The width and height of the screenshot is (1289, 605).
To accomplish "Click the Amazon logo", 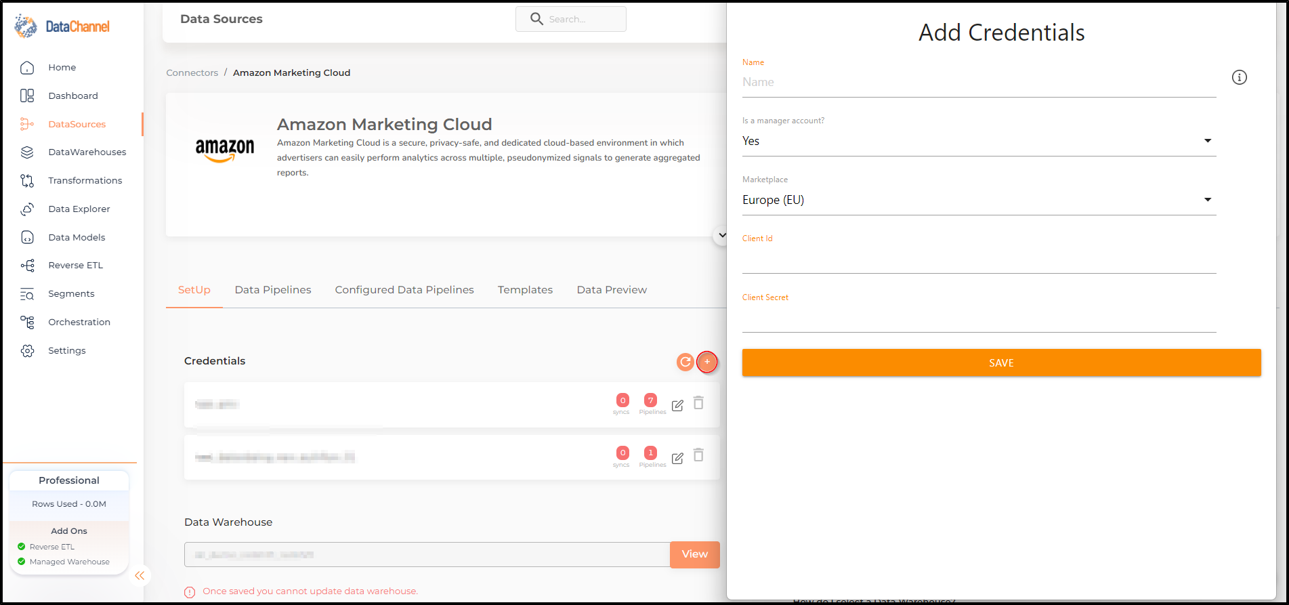I will pos(225,150).
